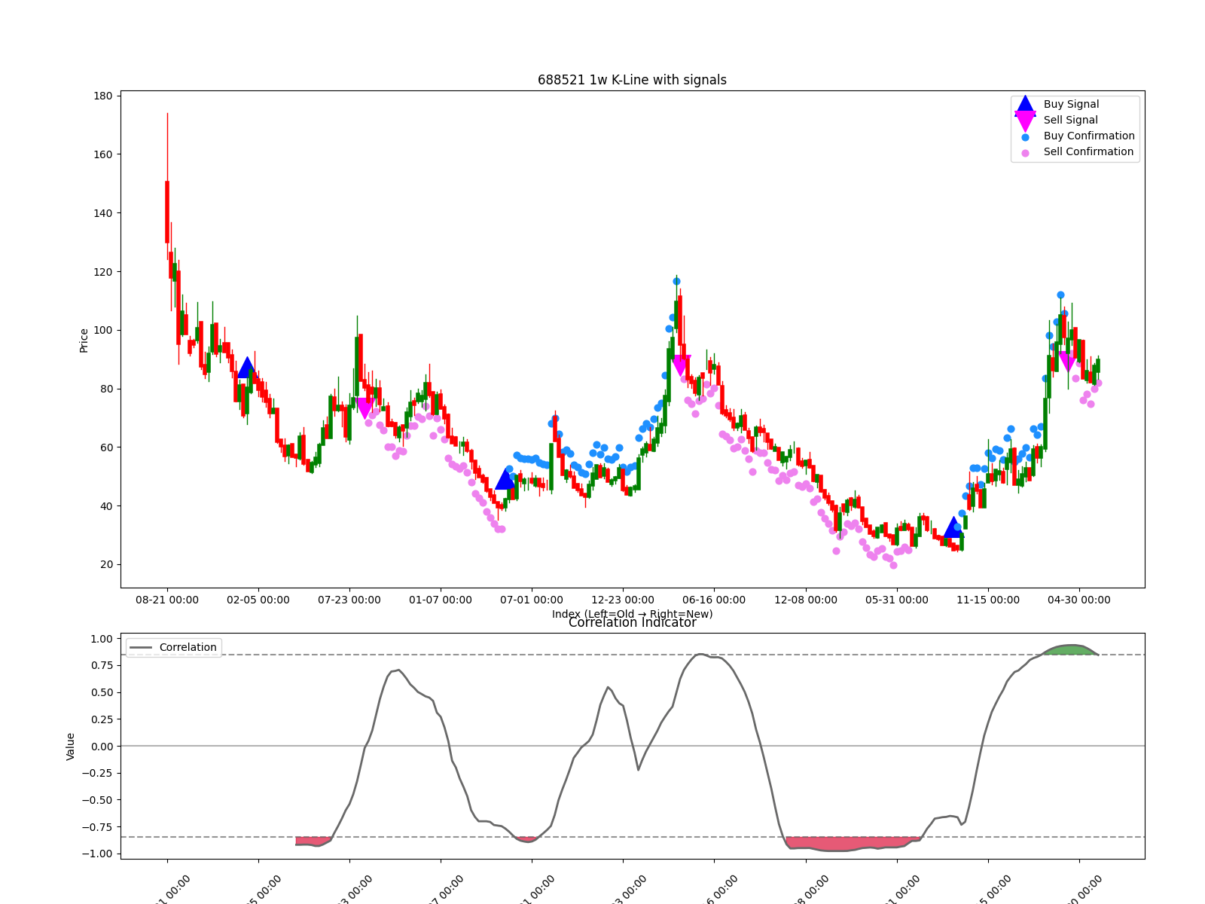This screenshot has height=904, width=1205.
Task: Click the 'Price' y-axis label
Action: (x=84, y=341)
